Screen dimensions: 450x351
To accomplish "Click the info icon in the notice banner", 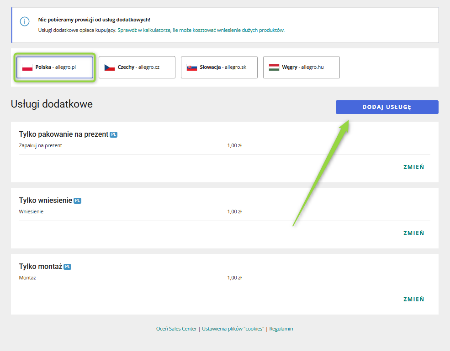I will [25, 21].
